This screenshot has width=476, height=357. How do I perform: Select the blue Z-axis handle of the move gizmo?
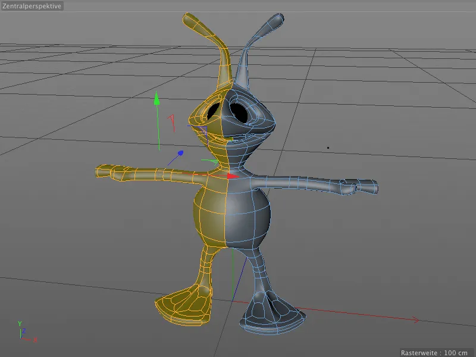tap(181, 153)
